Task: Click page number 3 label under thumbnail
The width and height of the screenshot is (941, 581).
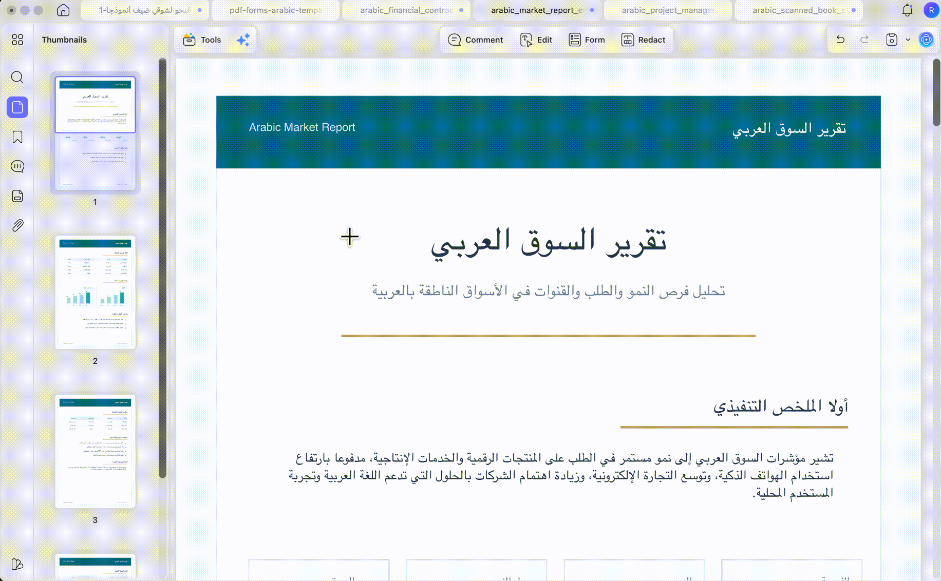Action: tap(95, 520)
